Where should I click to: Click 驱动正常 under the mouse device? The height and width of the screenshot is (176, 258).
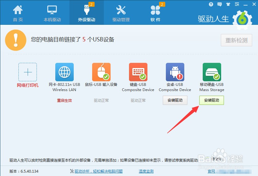[x=101, y=100]
